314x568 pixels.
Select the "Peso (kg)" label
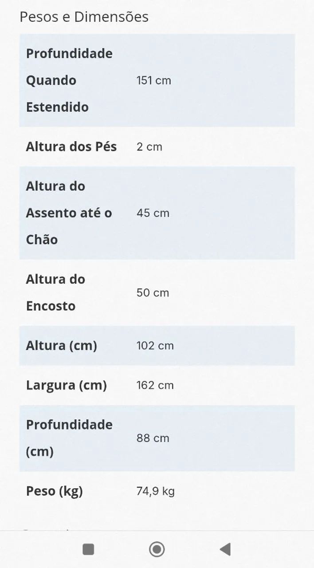55,491
